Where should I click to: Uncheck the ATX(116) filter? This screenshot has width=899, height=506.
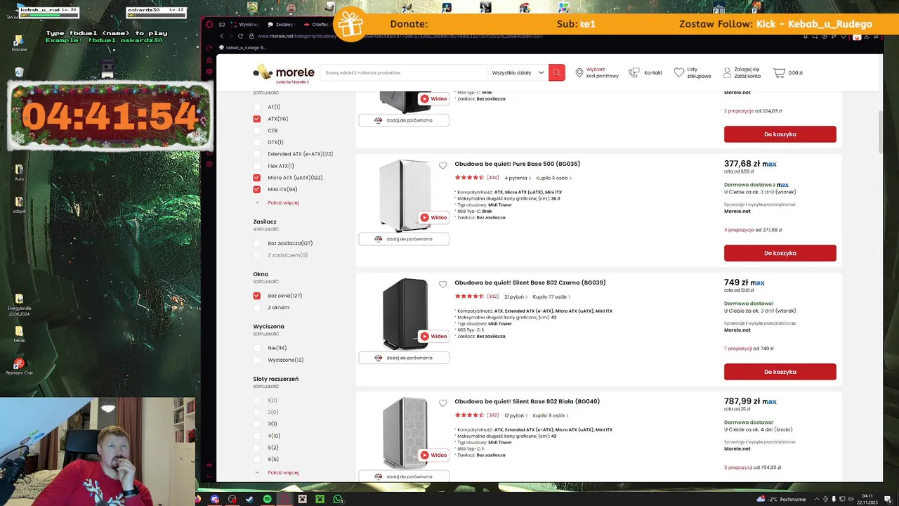pos(256,119)
